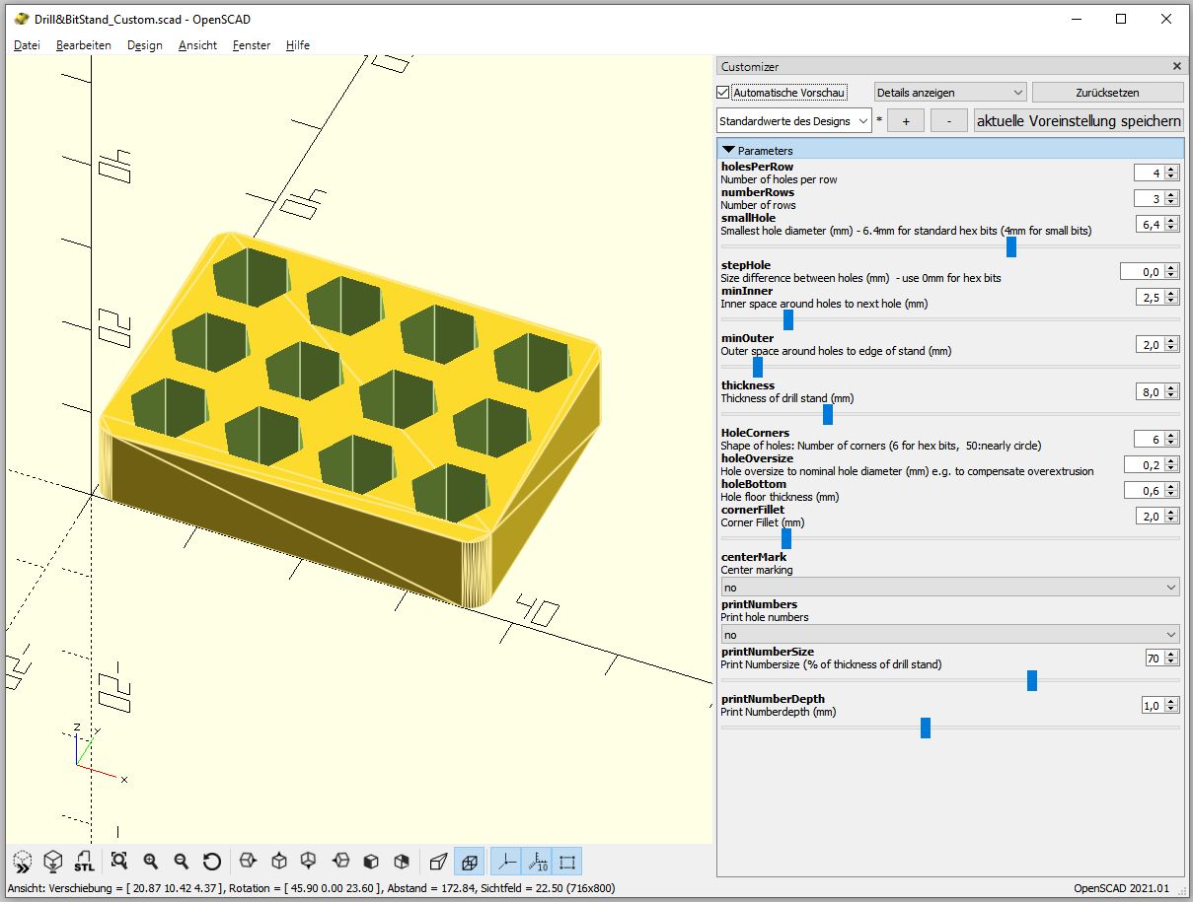Click the Zurücksetzen button
The height and width of the screenshot is (902, 1193).
tap(1107, 92)
